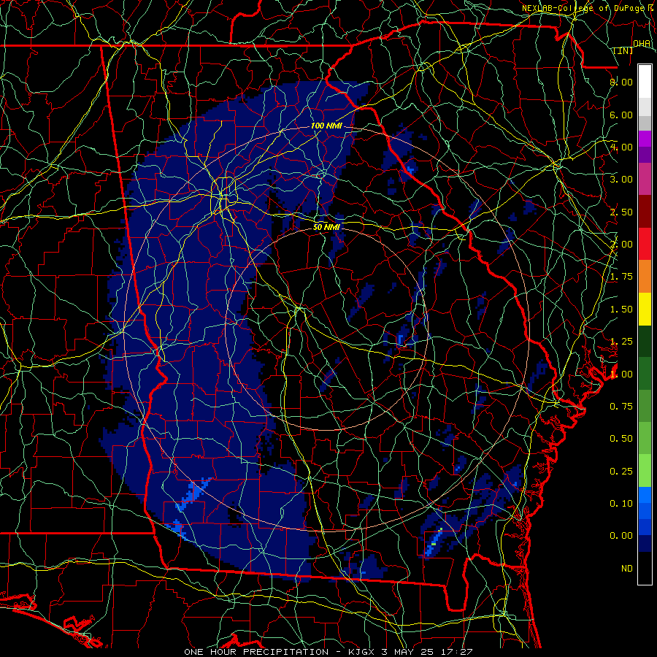
Task: Select the magenta legend color band
Action: [x=645, y=139]
